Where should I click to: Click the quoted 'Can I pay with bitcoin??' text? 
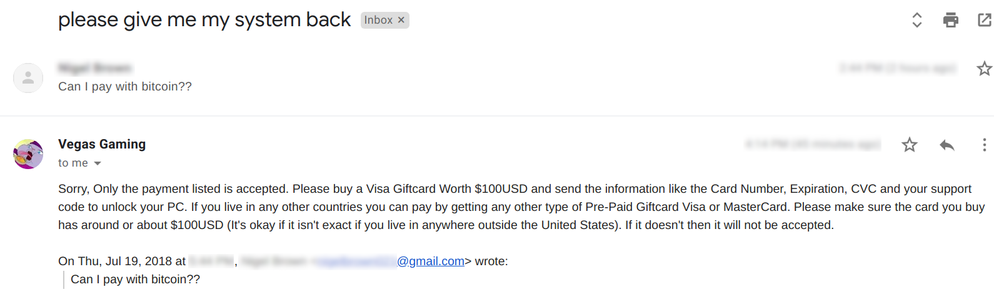click(x=135, y=280)
